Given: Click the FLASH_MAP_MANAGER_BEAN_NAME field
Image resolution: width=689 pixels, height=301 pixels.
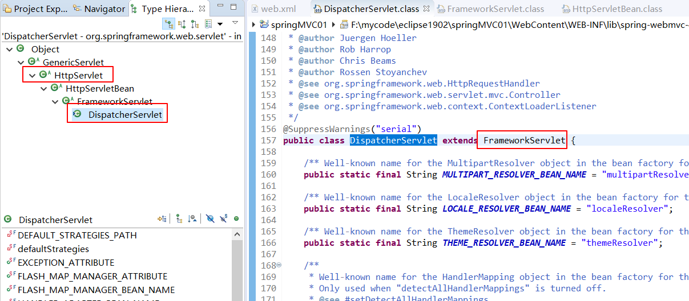Looking at the screenshot, I should (96, 290).
